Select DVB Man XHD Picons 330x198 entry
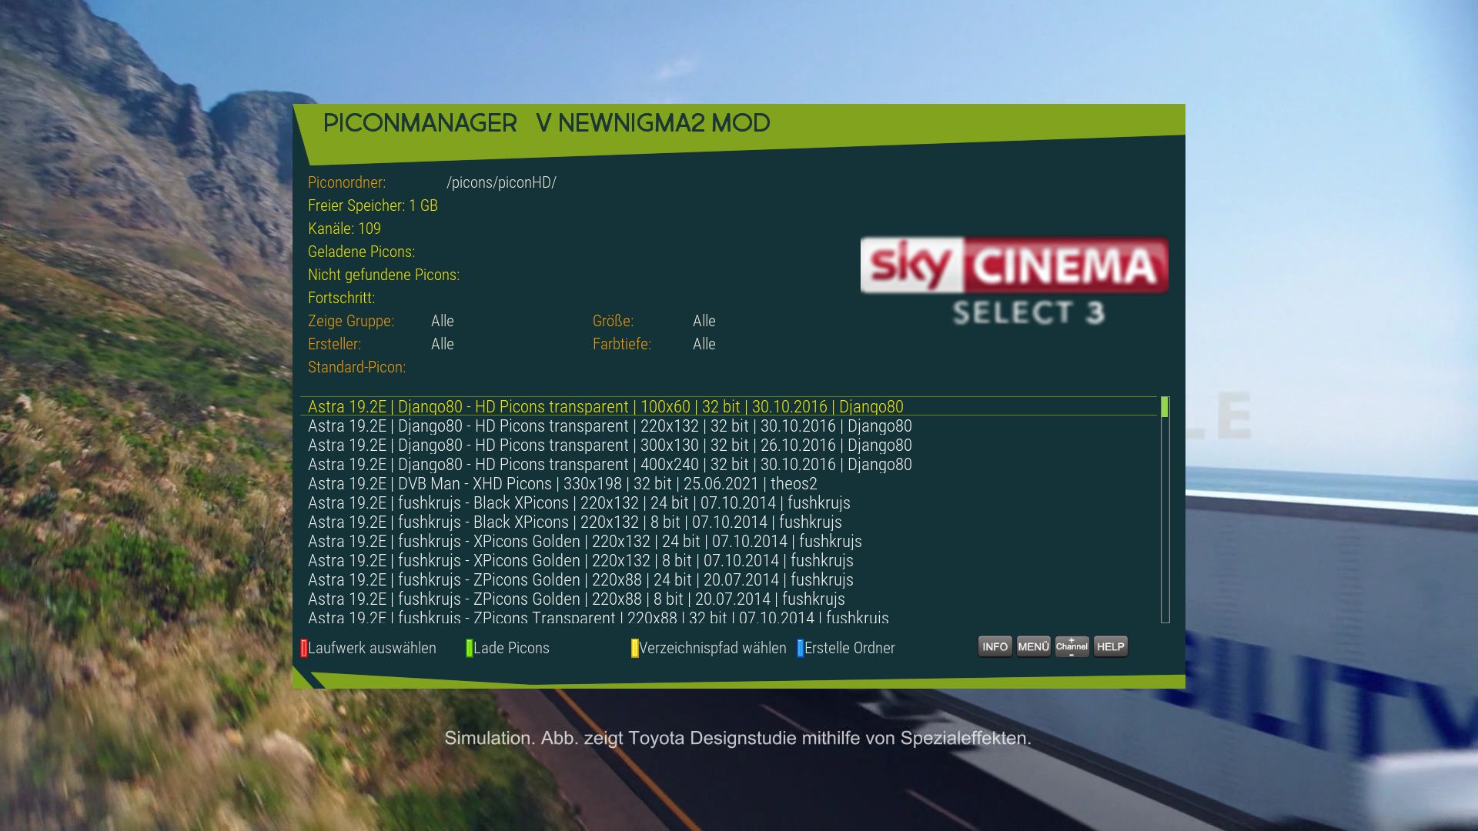1478x831 pixels. tap(562, 483)
